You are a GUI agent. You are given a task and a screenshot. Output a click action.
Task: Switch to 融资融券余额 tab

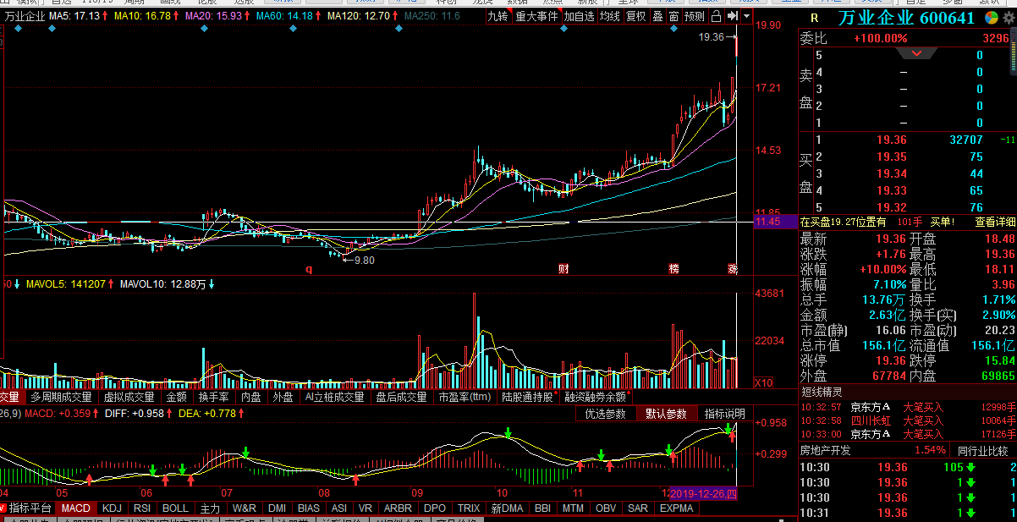click(596, 397)
